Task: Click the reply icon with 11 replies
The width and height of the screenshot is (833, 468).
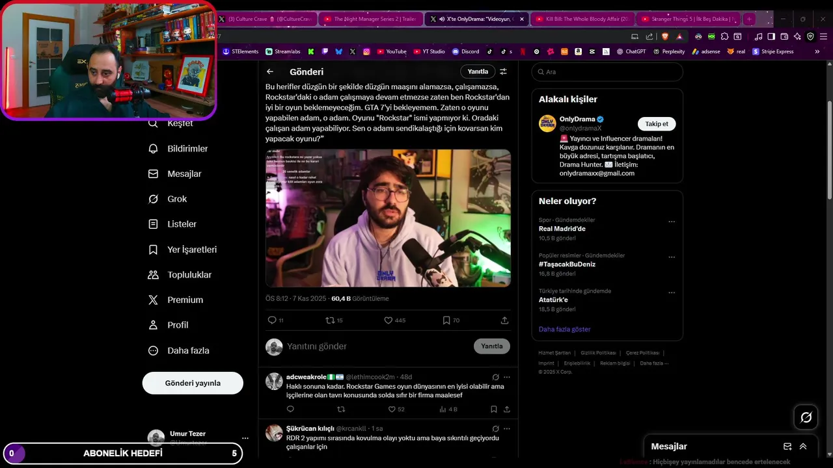Action: coord(272,320)
